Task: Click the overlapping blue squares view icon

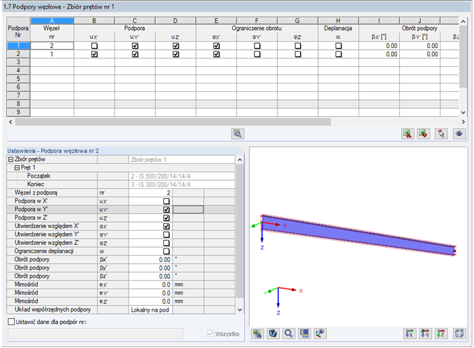Action: point(304,334)
